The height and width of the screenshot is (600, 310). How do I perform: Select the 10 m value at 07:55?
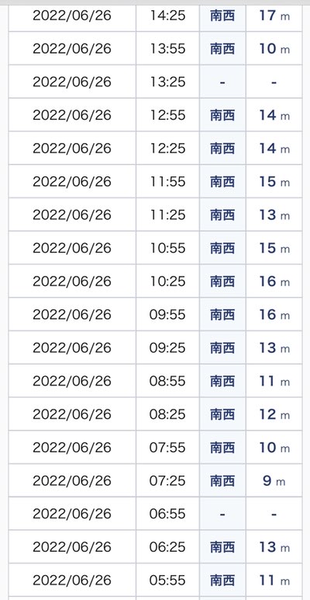[x=274, y=448]
